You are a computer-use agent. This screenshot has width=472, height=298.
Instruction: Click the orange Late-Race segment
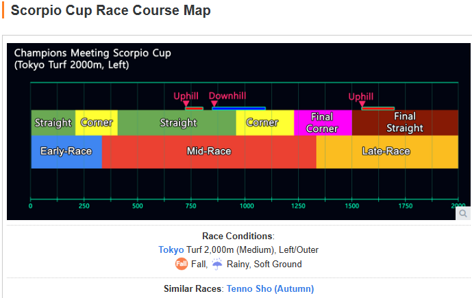point(387,152)
